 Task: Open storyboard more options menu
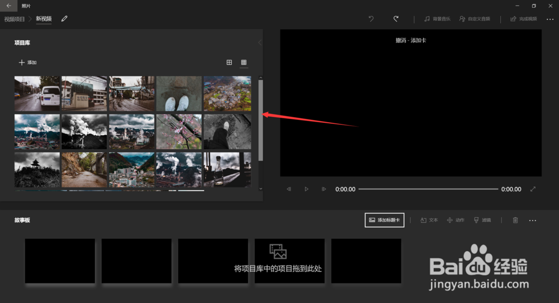[533, 220]
